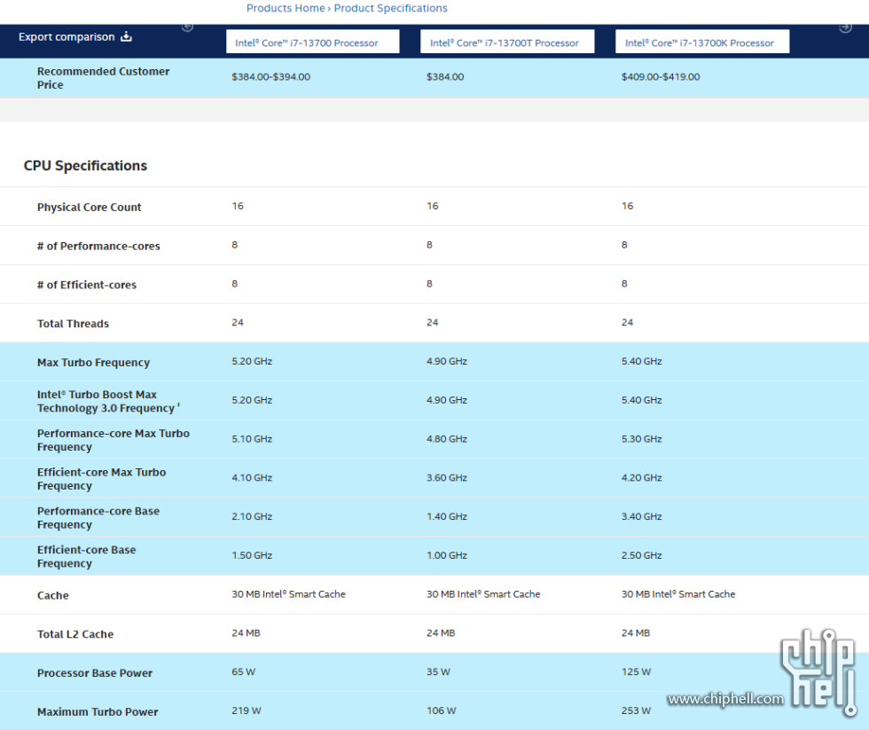This screenshot has height=730, width=869.
Task: Click the 3.40 GHz value
Action: pos(642,516)
